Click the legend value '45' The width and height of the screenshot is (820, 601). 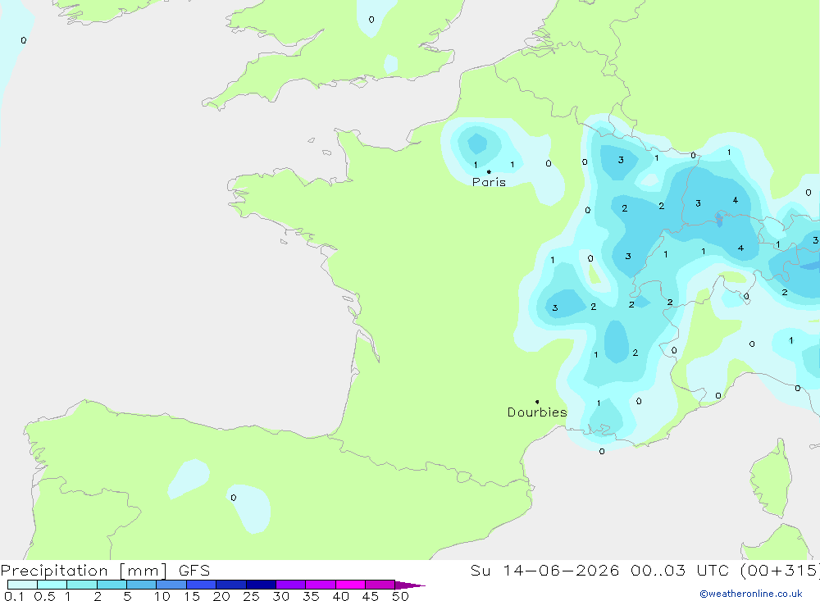[x=371, y=596]
